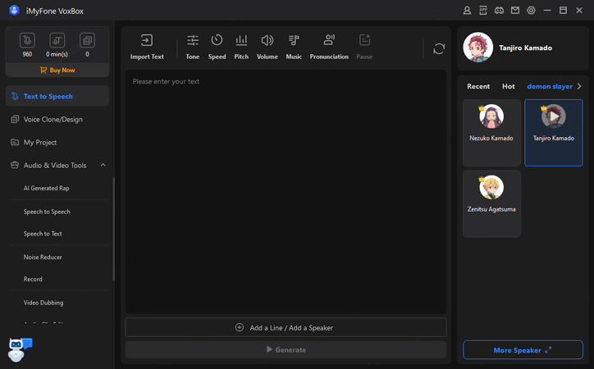
Task: Click the Buy Now button
Action: [57, 70]
